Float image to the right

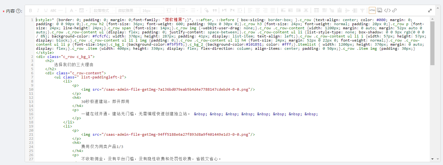(298, 10)
